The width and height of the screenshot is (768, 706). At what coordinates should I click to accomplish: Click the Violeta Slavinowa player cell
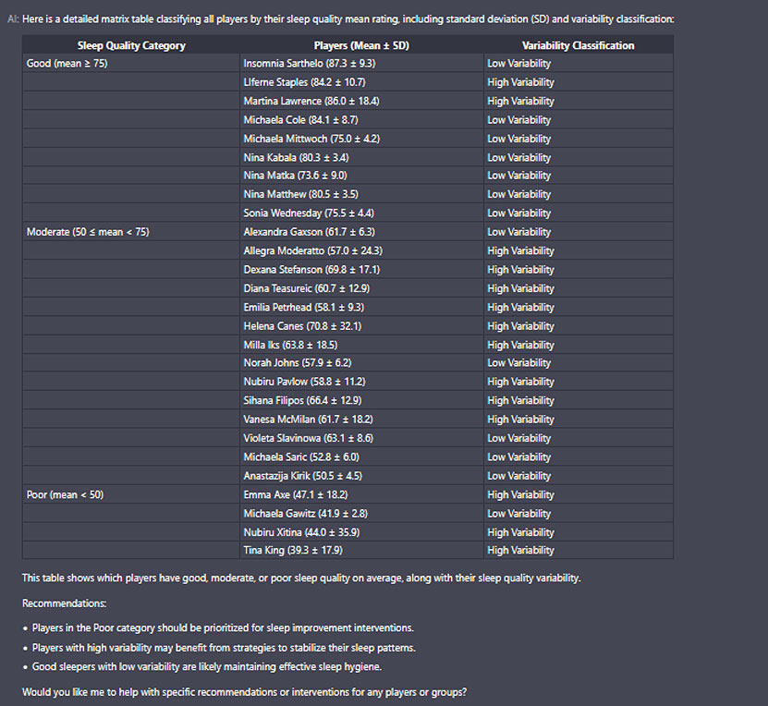[308, 438]
